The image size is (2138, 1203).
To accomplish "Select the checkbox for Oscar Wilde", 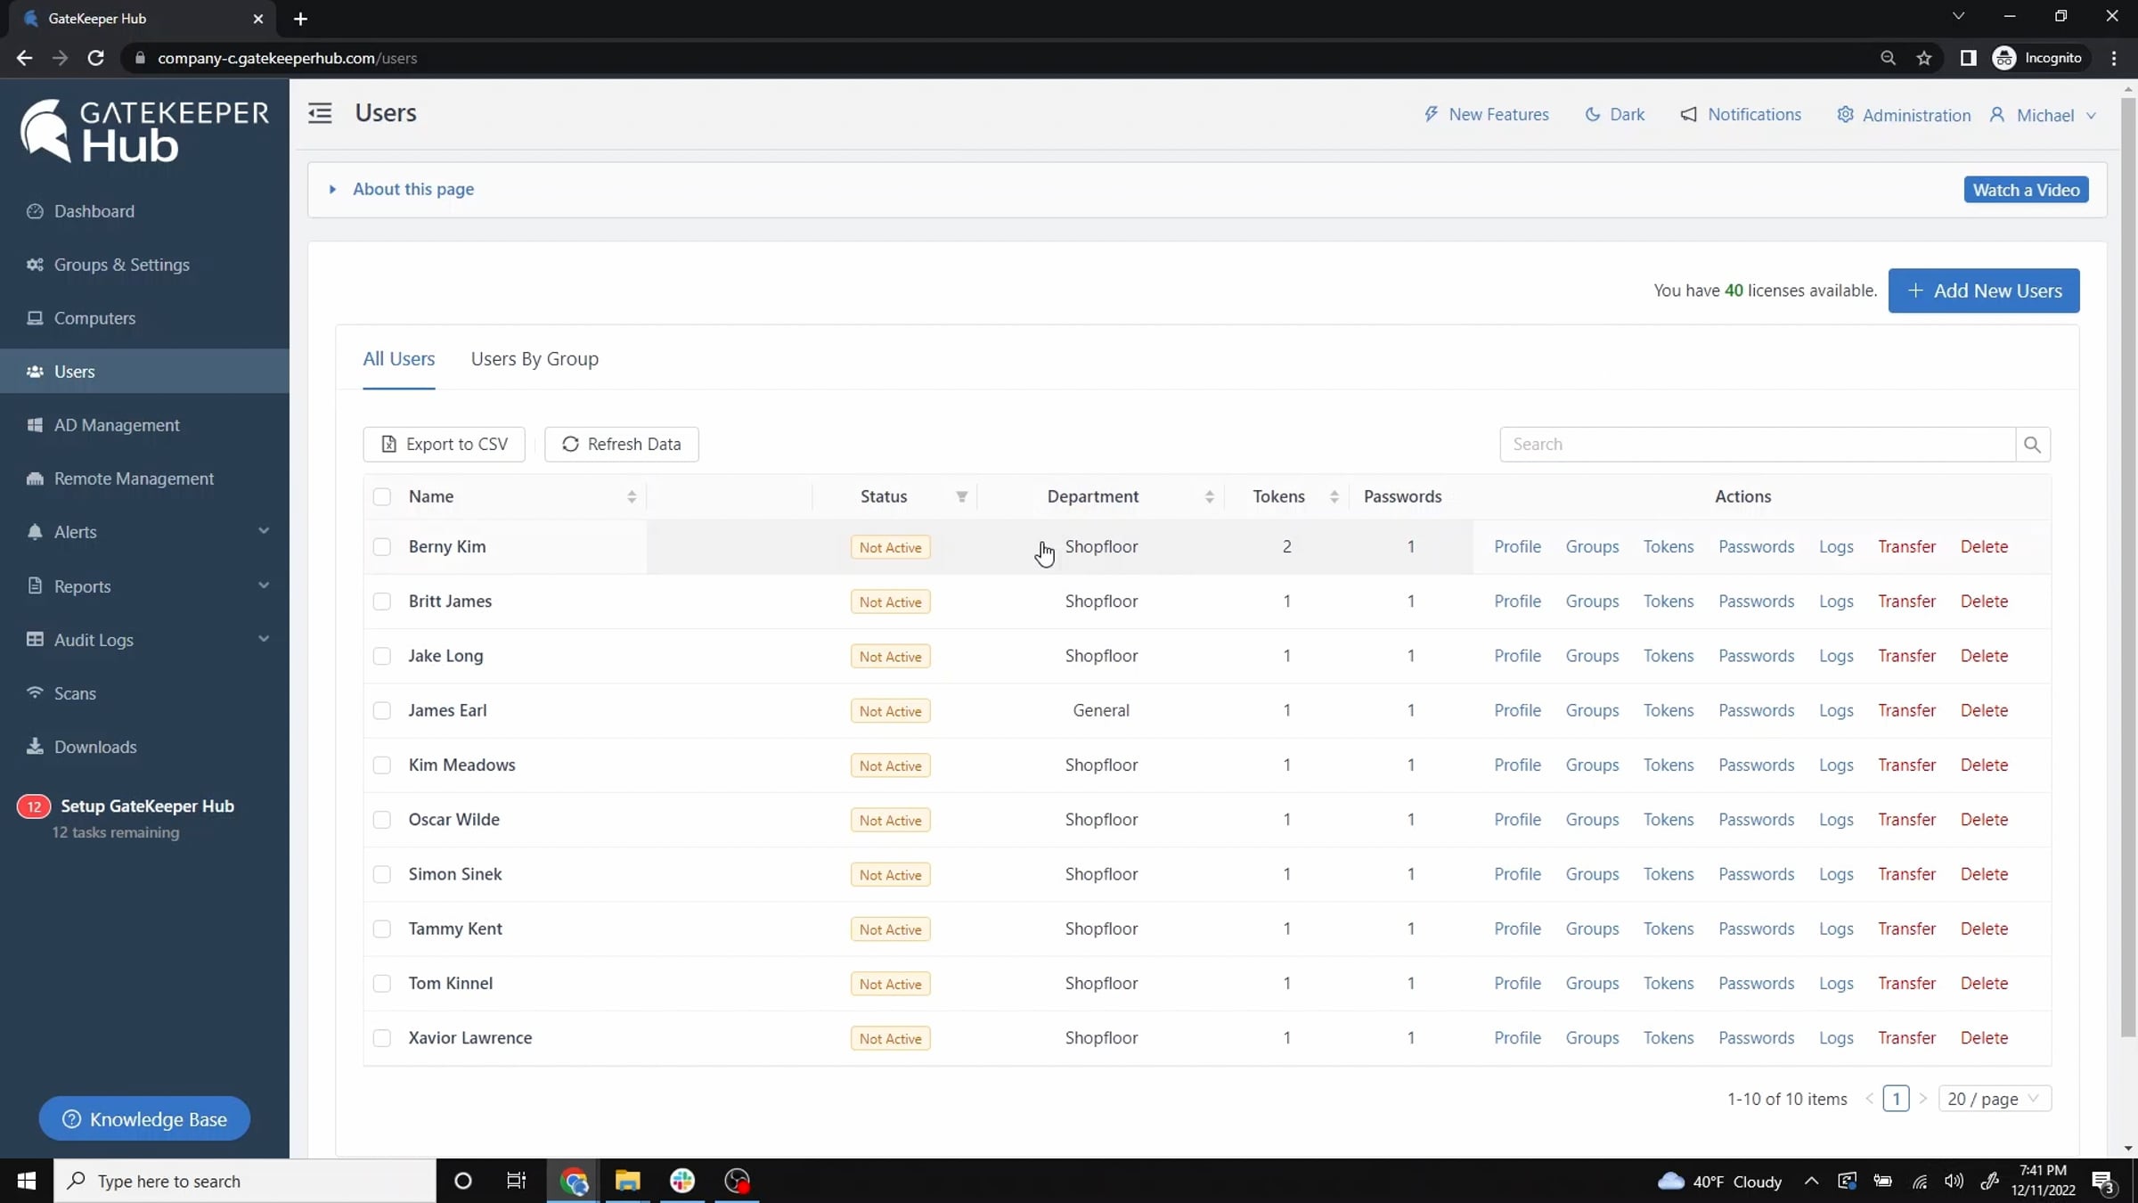I will (x=382, y=820).
